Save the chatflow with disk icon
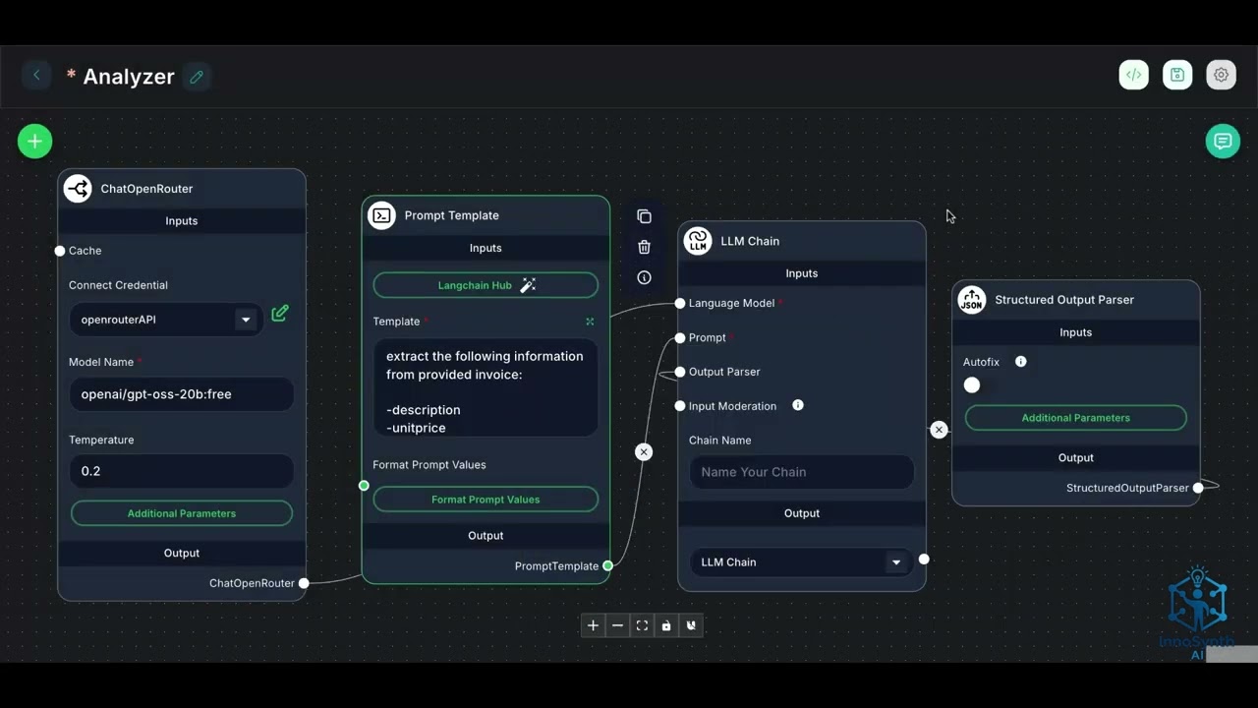 1177,75
